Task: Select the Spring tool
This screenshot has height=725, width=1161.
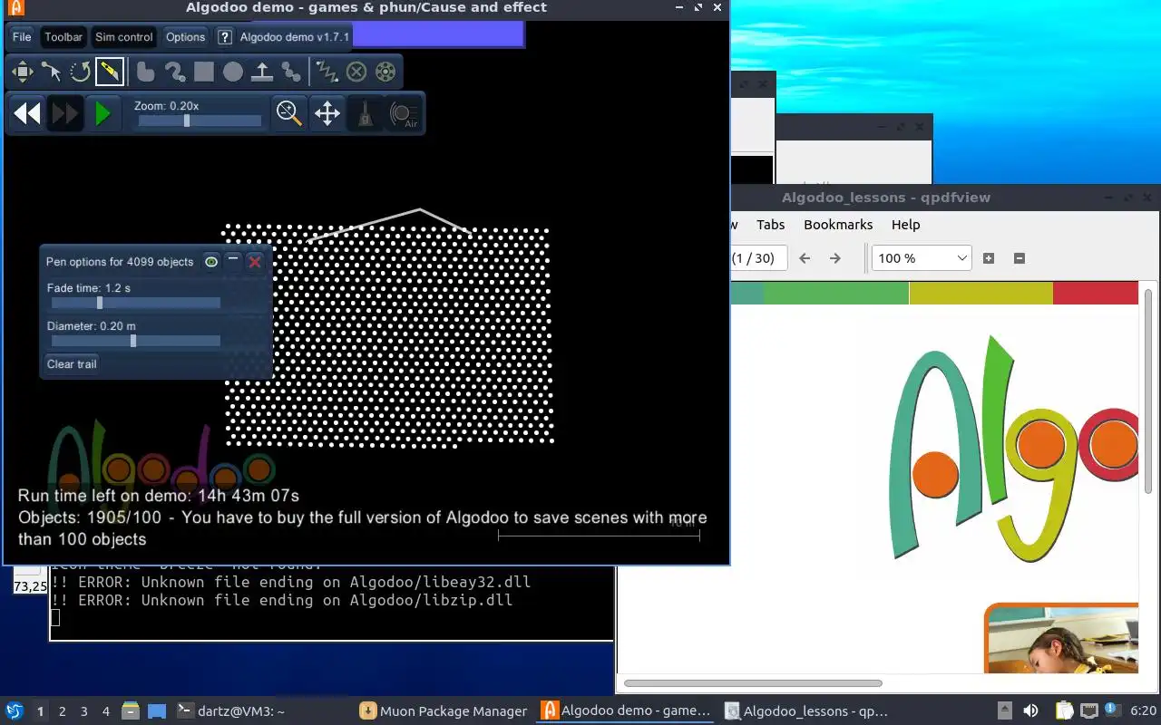Action: pyautogui.click(x=327, y=72)
